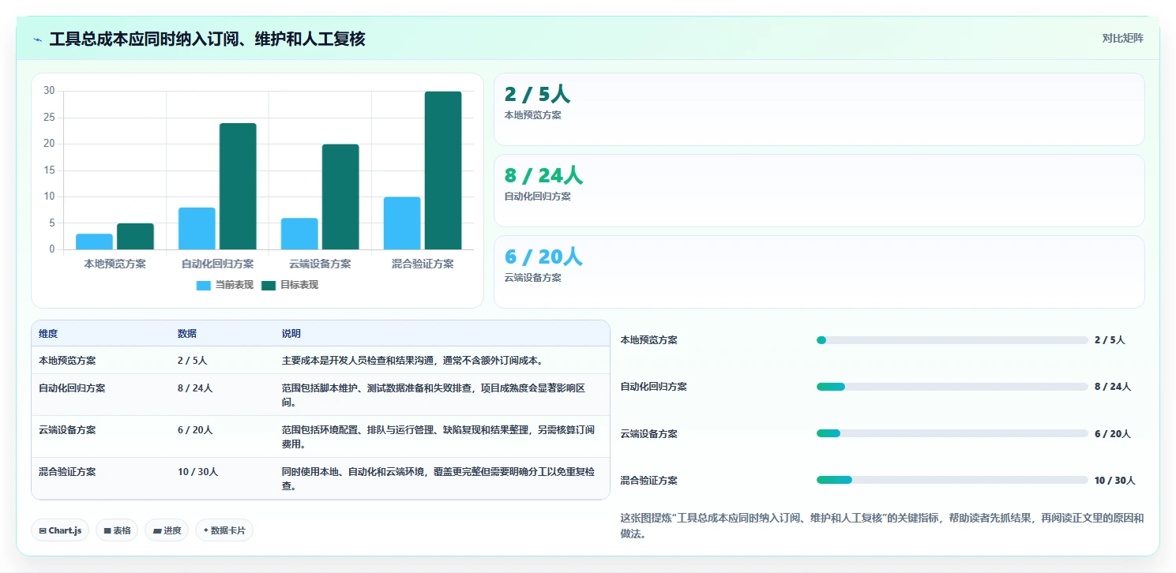Click the 混合验证方案 chart axis label
The height and width of the screenshot is (573, 1176).
point(423,264)
